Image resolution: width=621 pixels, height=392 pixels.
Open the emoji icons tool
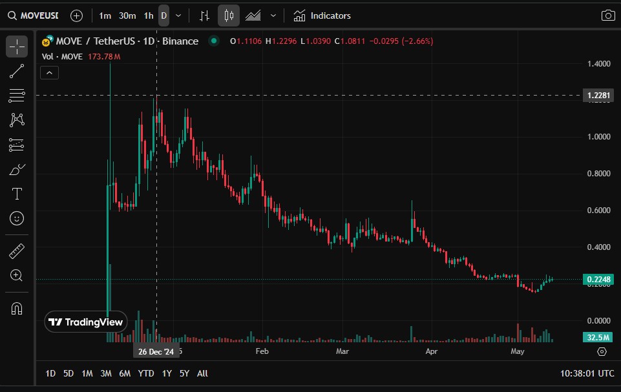17,218
